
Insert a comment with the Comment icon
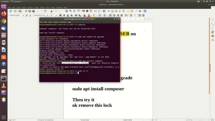(128, 11)
